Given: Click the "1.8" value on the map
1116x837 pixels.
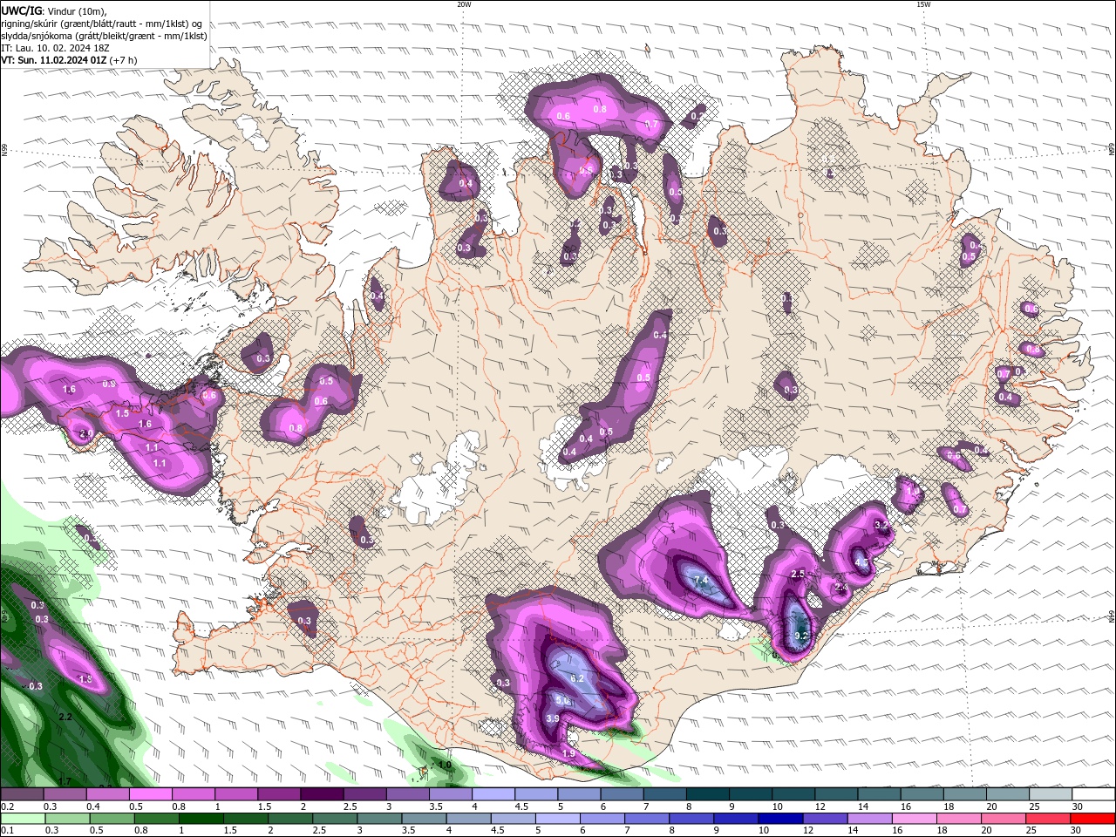Looking at the screenshot, I should click(85, 678).
